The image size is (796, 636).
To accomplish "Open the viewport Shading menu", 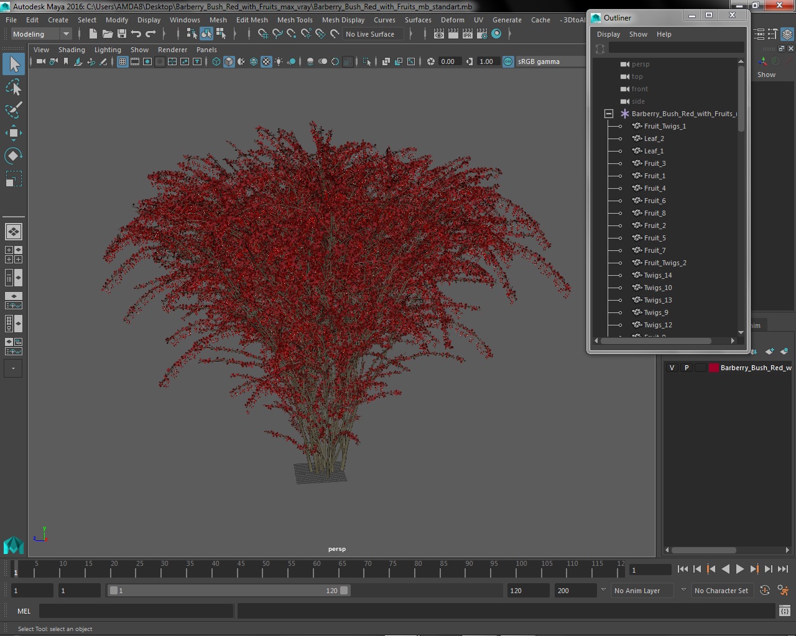I will (72, 50).
